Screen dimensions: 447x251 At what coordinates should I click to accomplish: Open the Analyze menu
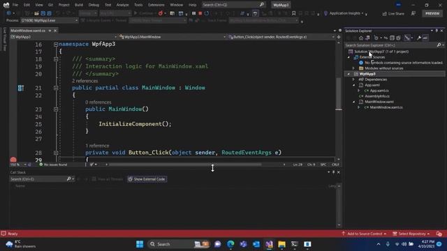[123, 5]
